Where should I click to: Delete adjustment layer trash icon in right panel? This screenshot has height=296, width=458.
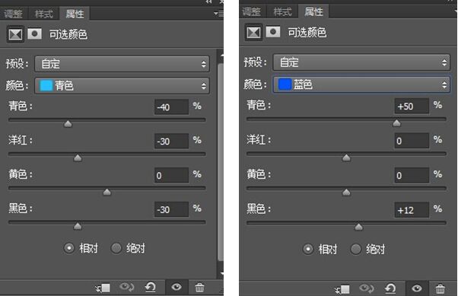pos(440,289)
